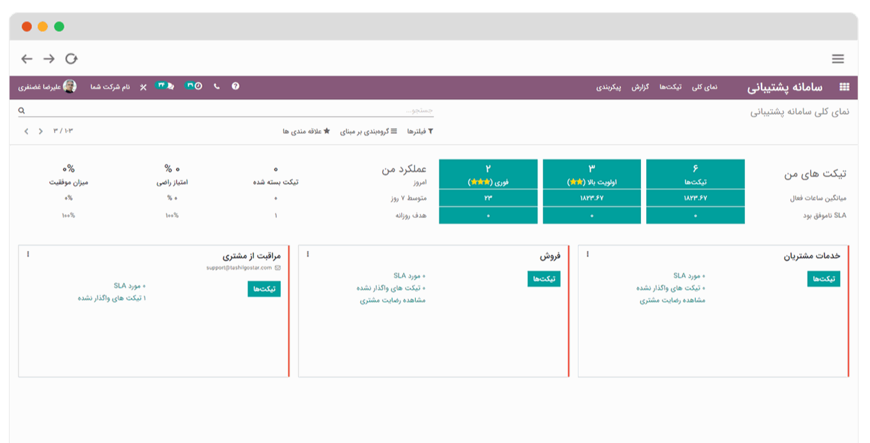The width and height of the screenshot is (870, 443).
Task: Click the phone call icon
Action: pos(217,86)
